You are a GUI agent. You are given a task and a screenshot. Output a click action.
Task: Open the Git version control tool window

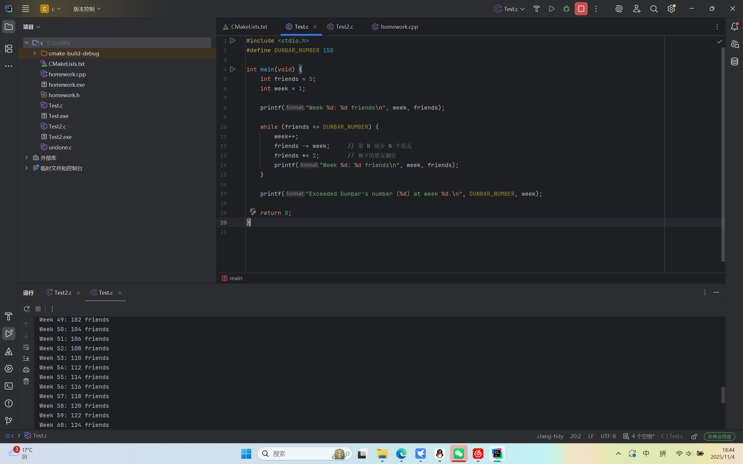(x=9, y=420)
